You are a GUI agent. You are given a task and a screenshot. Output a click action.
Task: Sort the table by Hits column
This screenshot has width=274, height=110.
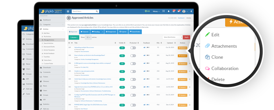pos(159,43)
